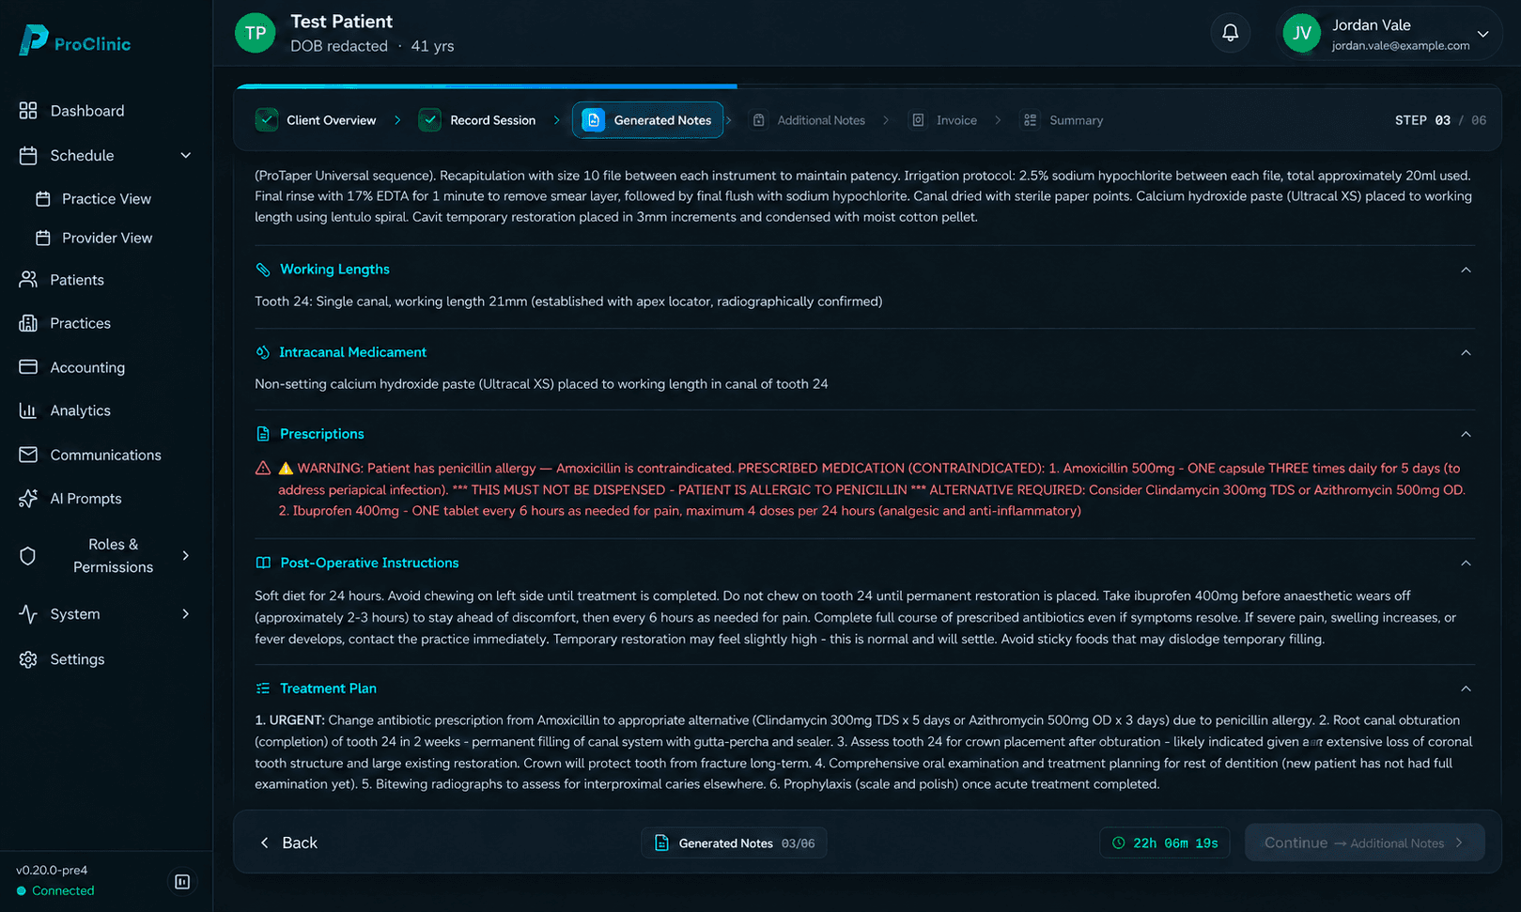The image size is (1521, 912).
Task: Go back using the Back button
Action: coord(288,843)
